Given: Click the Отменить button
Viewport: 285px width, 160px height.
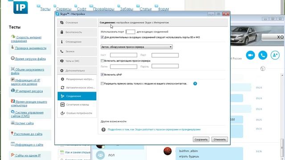Looking at the screenshot, I should (x=220, y=140).
